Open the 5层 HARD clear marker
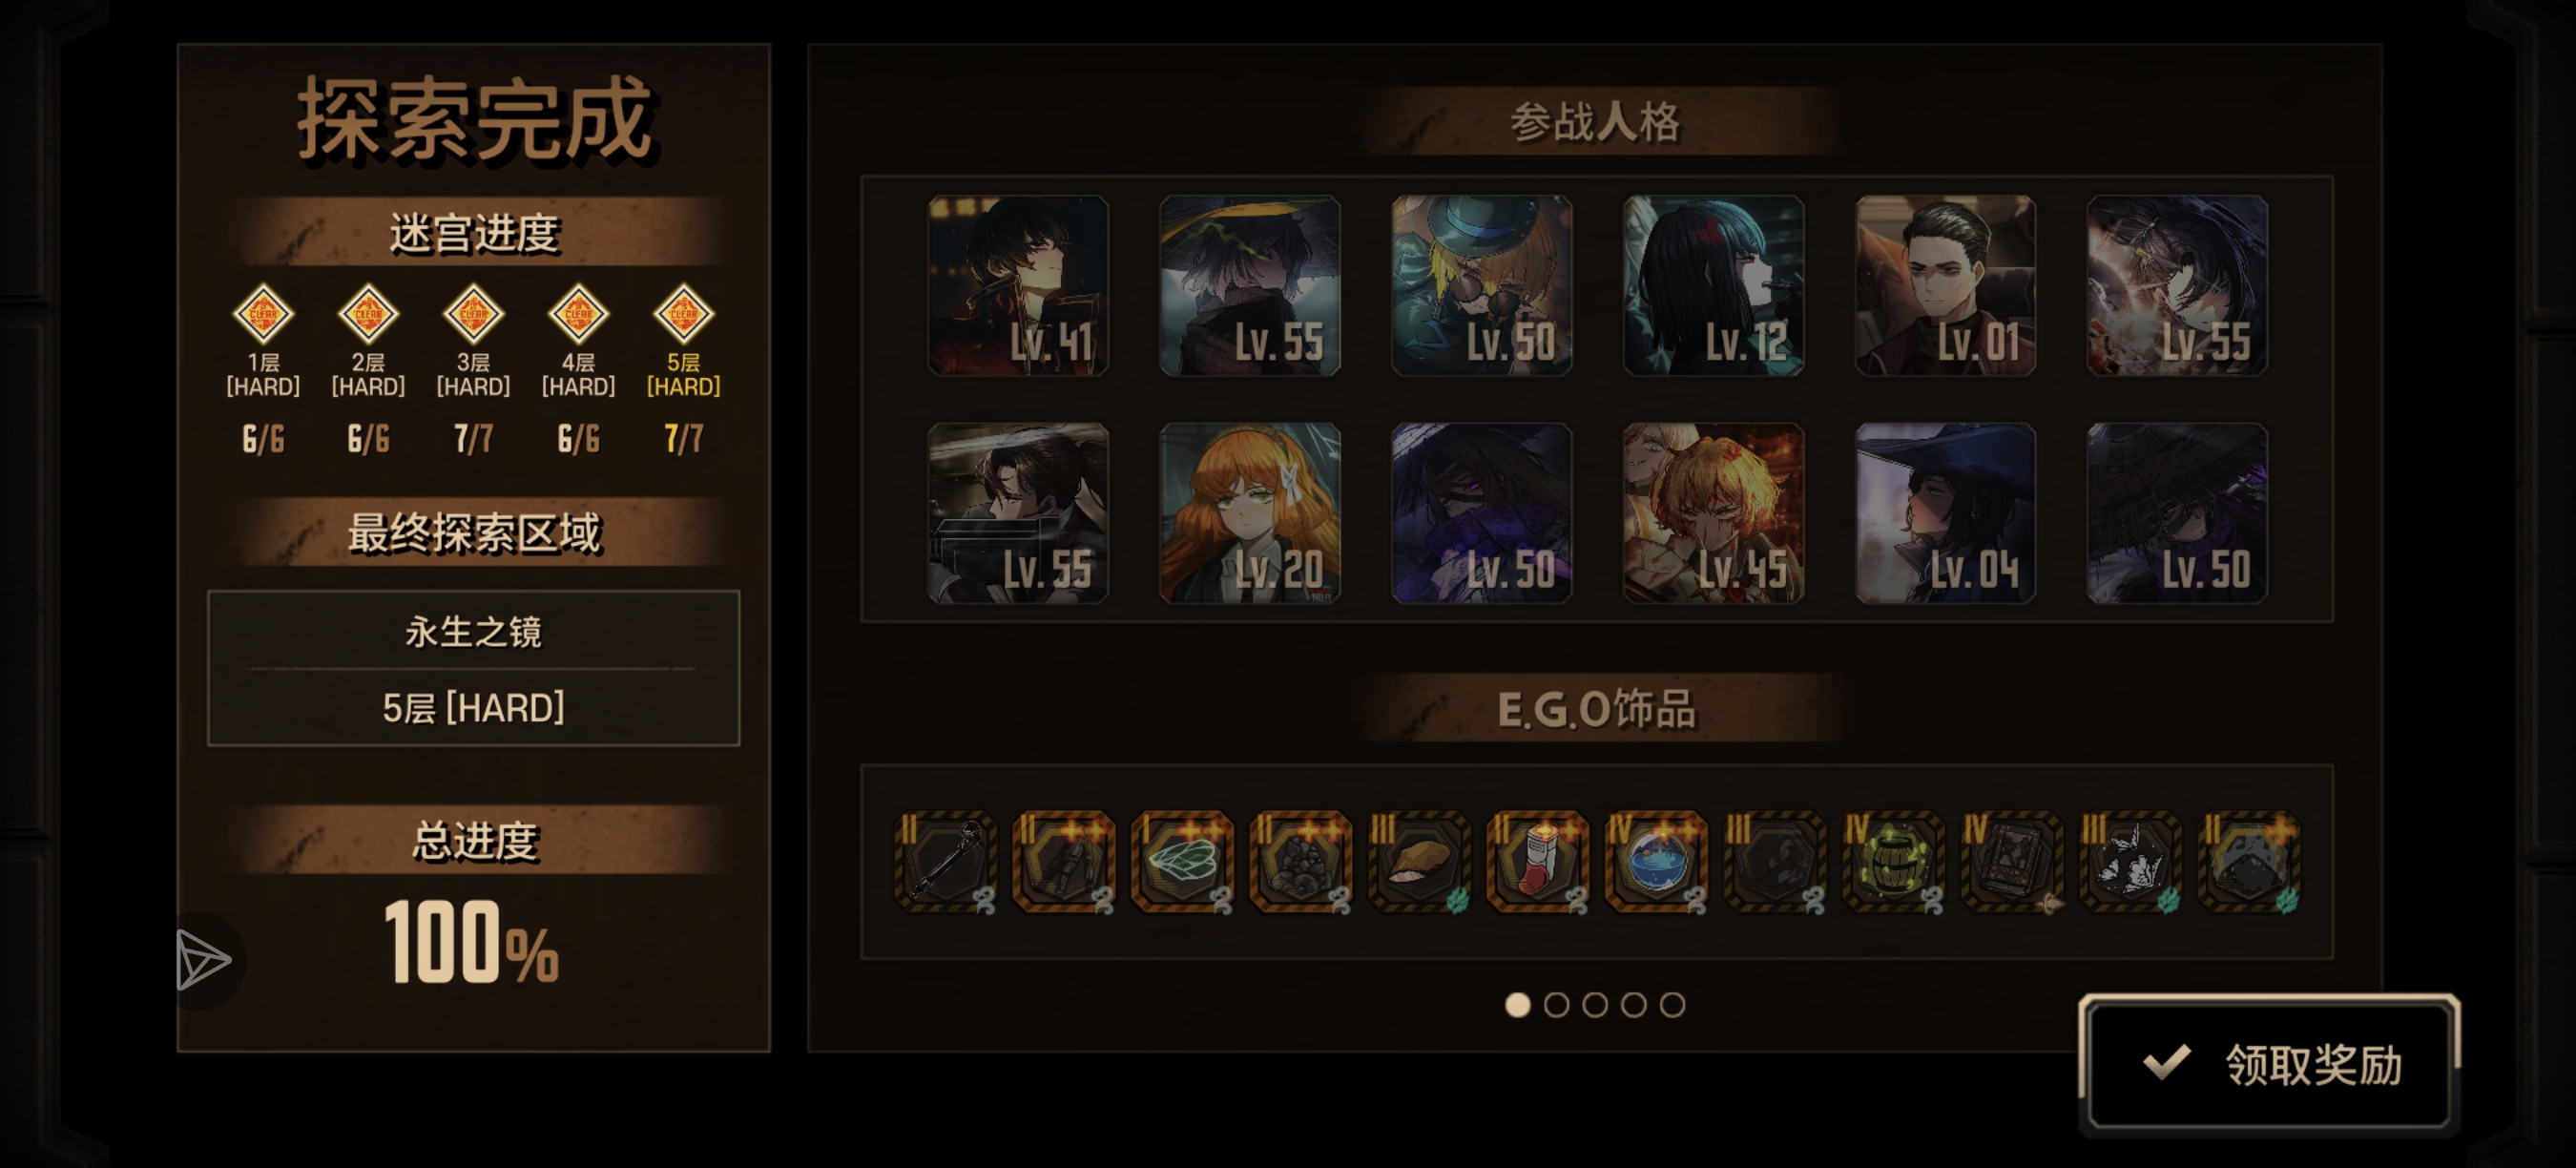 (x=683, y=314)
